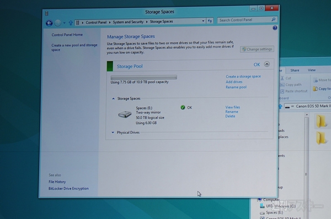
Task: Click the Using 6.00 GB text
Action: coord(146,123)
